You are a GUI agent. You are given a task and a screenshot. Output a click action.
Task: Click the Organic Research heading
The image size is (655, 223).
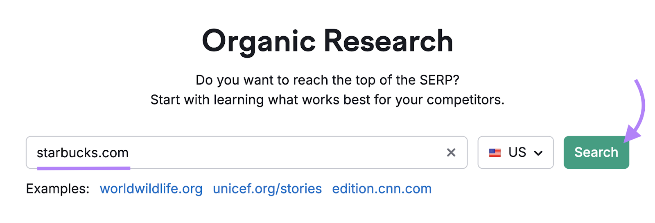click(x=327, y=41)
